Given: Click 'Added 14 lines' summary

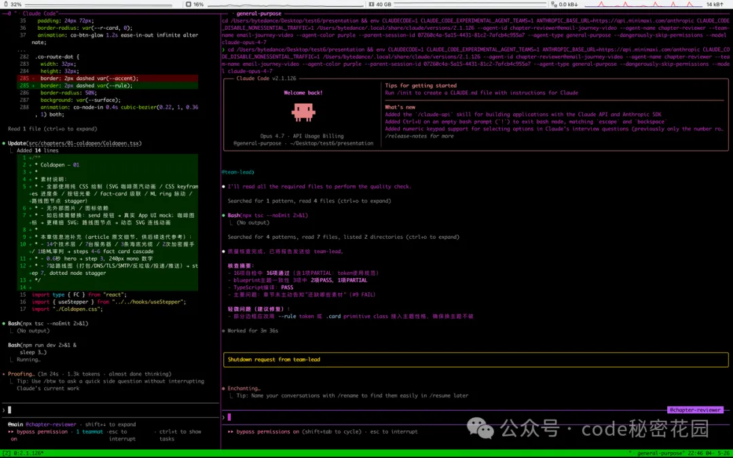Looking at the screenshot, I should click(37, 151).
